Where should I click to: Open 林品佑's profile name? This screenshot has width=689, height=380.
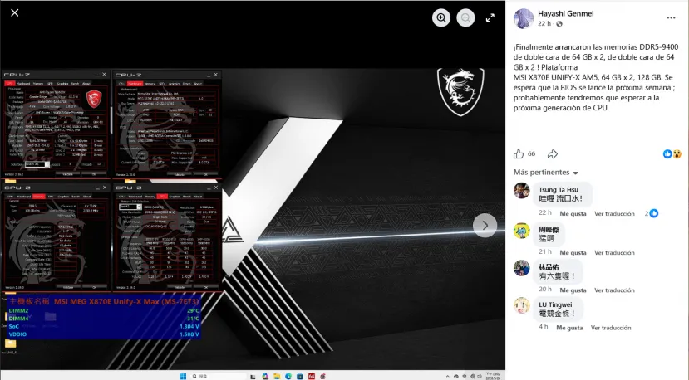[x=549, y=267]
